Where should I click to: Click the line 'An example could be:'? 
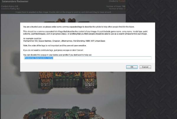(32, 39)
